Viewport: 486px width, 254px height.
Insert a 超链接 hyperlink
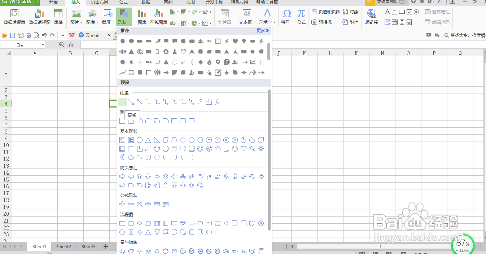point(371,17)
